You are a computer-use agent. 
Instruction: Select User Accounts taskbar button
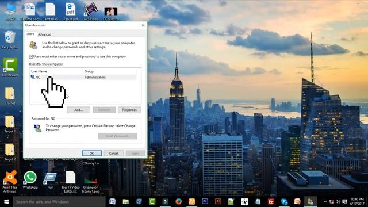pos(310,202)
